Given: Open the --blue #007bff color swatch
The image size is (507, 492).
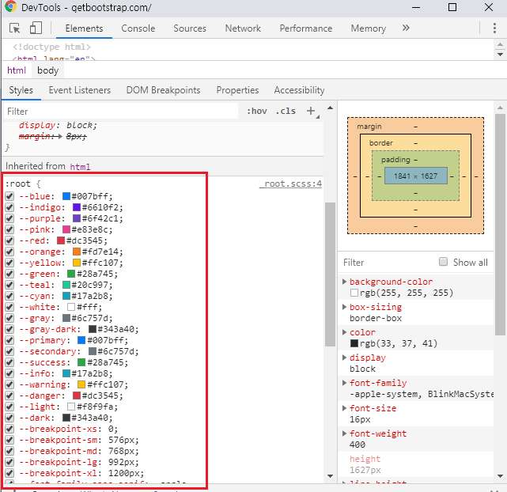Looking at the screenshot, I should [66, 196].
